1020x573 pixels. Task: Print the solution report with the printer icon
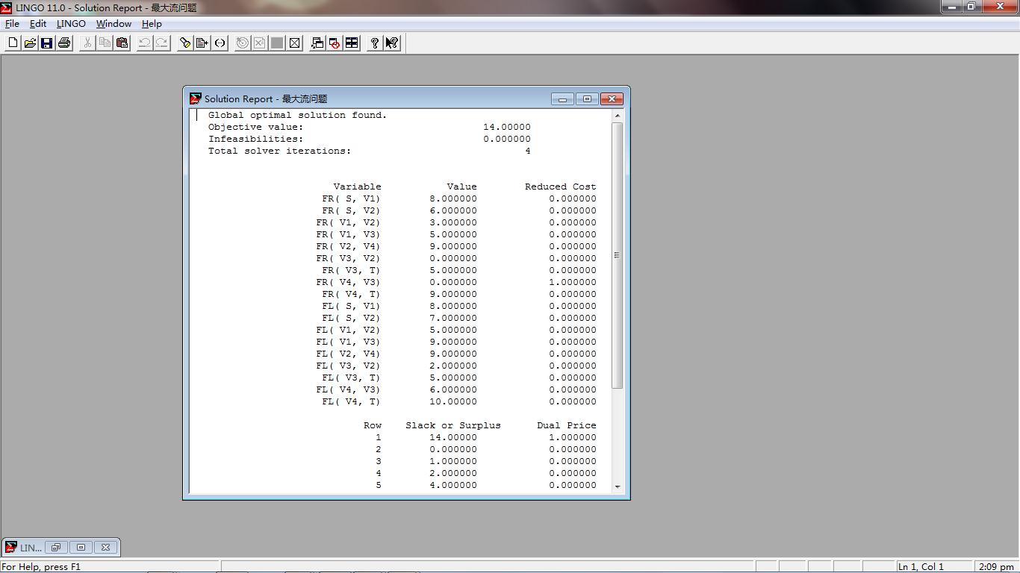click(64, 43)
